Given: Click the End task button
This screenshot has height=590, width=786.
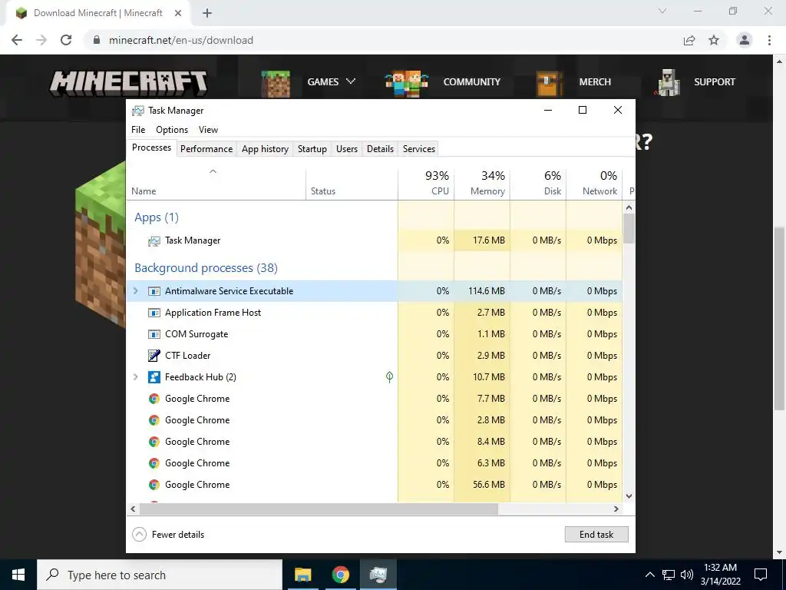Looking at the screenshot, I should [596, 535].
